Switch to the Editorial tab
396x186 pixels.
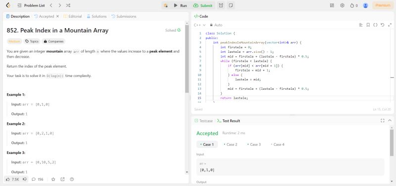pos(73,16)
